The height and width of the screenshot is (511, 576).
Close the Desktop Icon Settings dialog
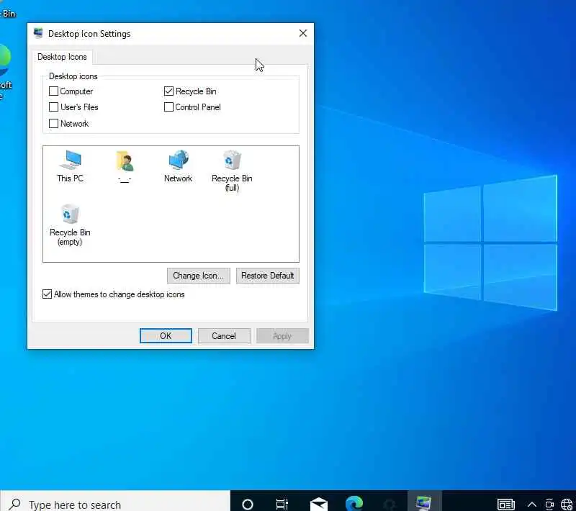pos(303,33)
